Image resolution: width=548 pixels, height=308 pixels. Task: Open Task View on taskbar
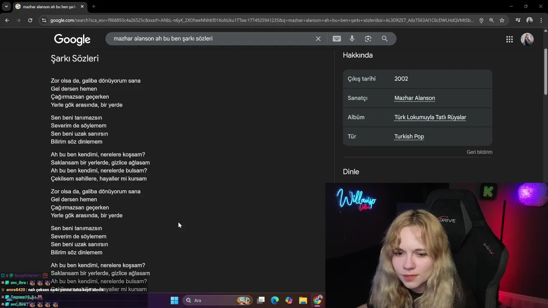[261, 300]
